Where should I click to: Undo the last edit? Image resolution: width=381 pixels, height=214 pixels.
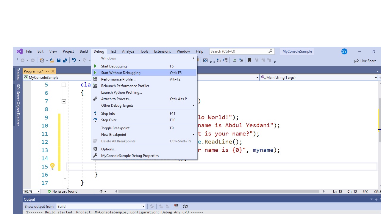[x=74, y=60]
